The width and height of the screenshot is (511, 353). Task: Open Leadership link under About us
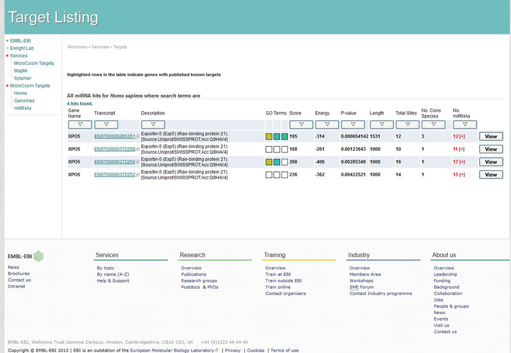(x=445, y=275)
